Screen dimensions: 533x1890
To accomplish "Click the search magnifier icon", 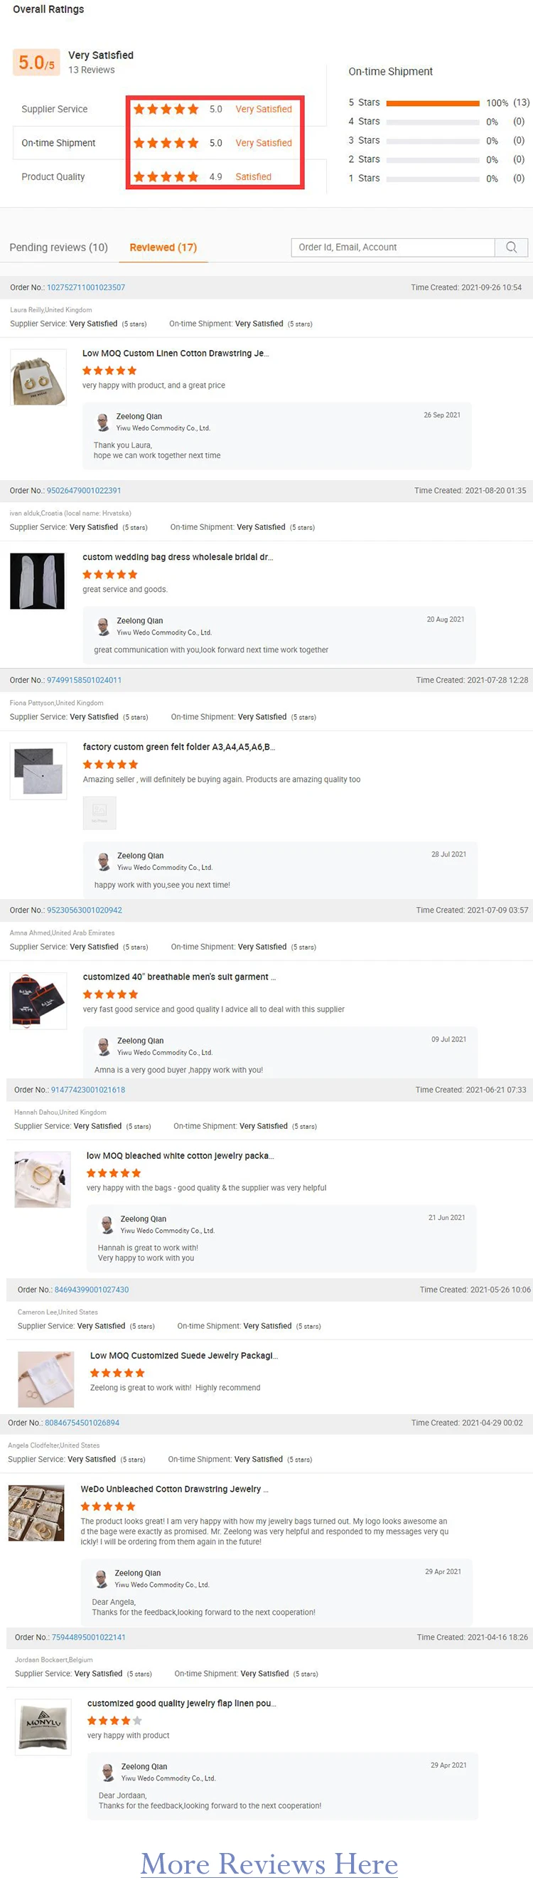I will [511, 248].
